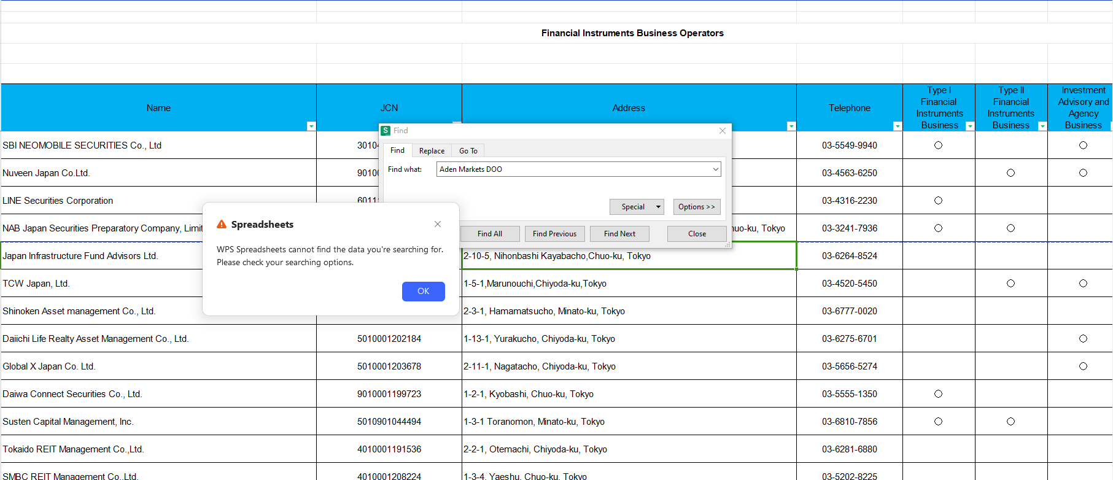The height and width of the screenshot is (480, 1113).
Task: Click the Find All button
Action: tap(489, 234)
